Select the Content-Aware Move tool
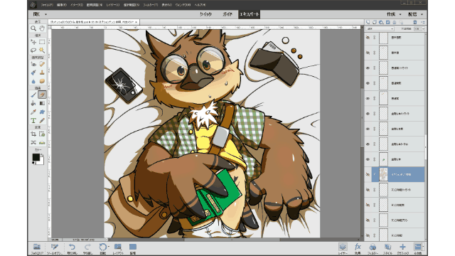Image resolution: width=455 pixels, height=256 pixels. click(33, 142)
